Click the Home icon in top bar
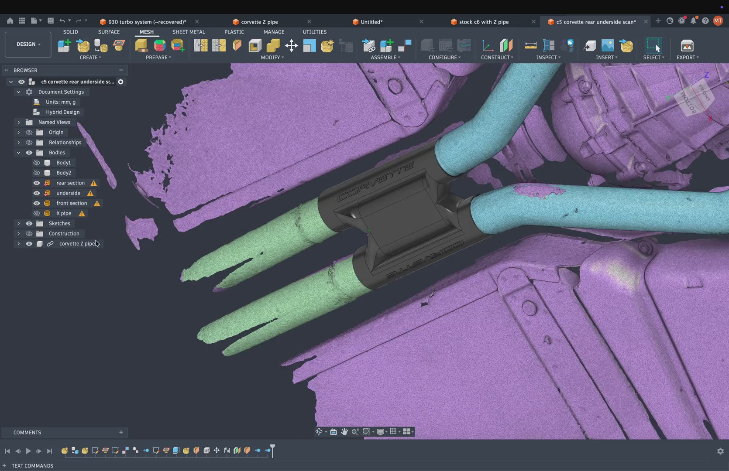Screen dimensions: 729x471 (x=10, y=21)
